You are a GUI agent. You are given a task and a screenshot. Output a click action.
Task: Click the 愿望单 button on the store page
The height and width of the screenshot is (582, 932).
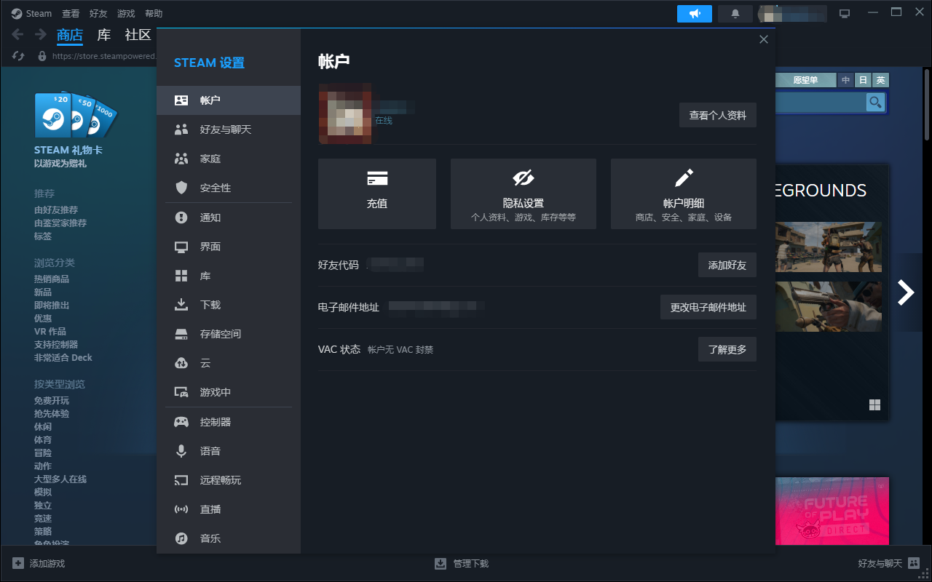[x=805, y=80]
